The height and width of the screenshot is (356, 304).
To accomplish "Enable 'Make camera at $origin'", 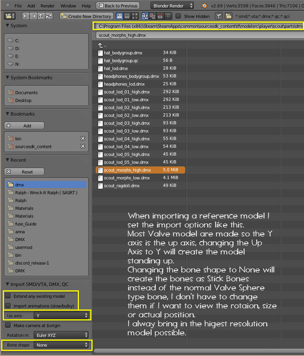I will click(x=8, y=326).
